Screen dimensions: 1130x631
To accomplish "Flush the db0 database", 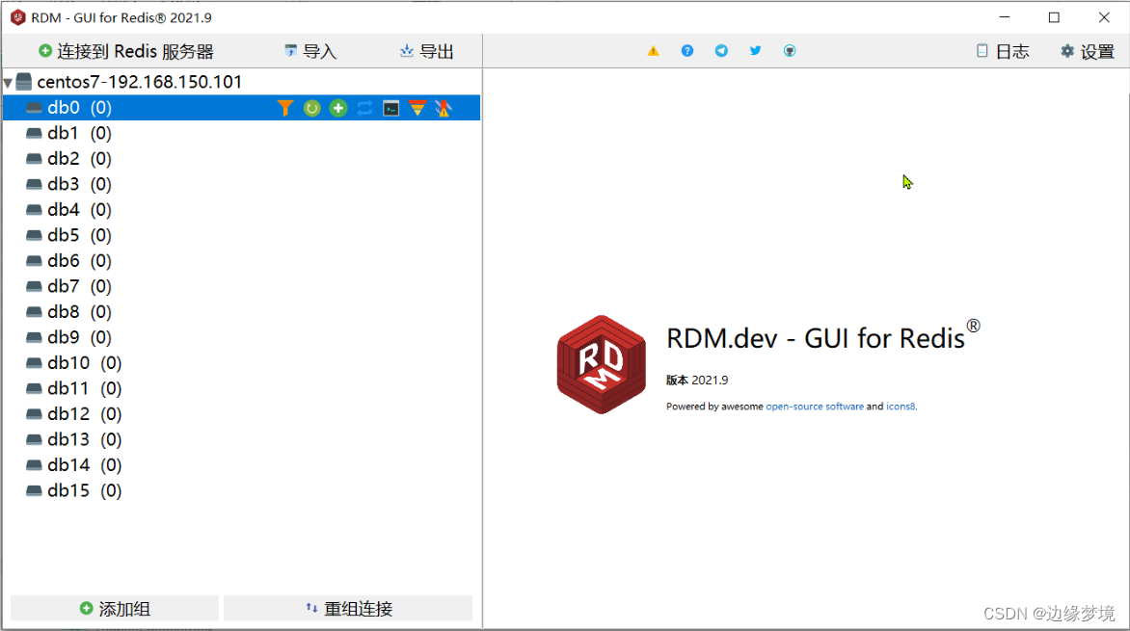I will click(x=443, y=108).
